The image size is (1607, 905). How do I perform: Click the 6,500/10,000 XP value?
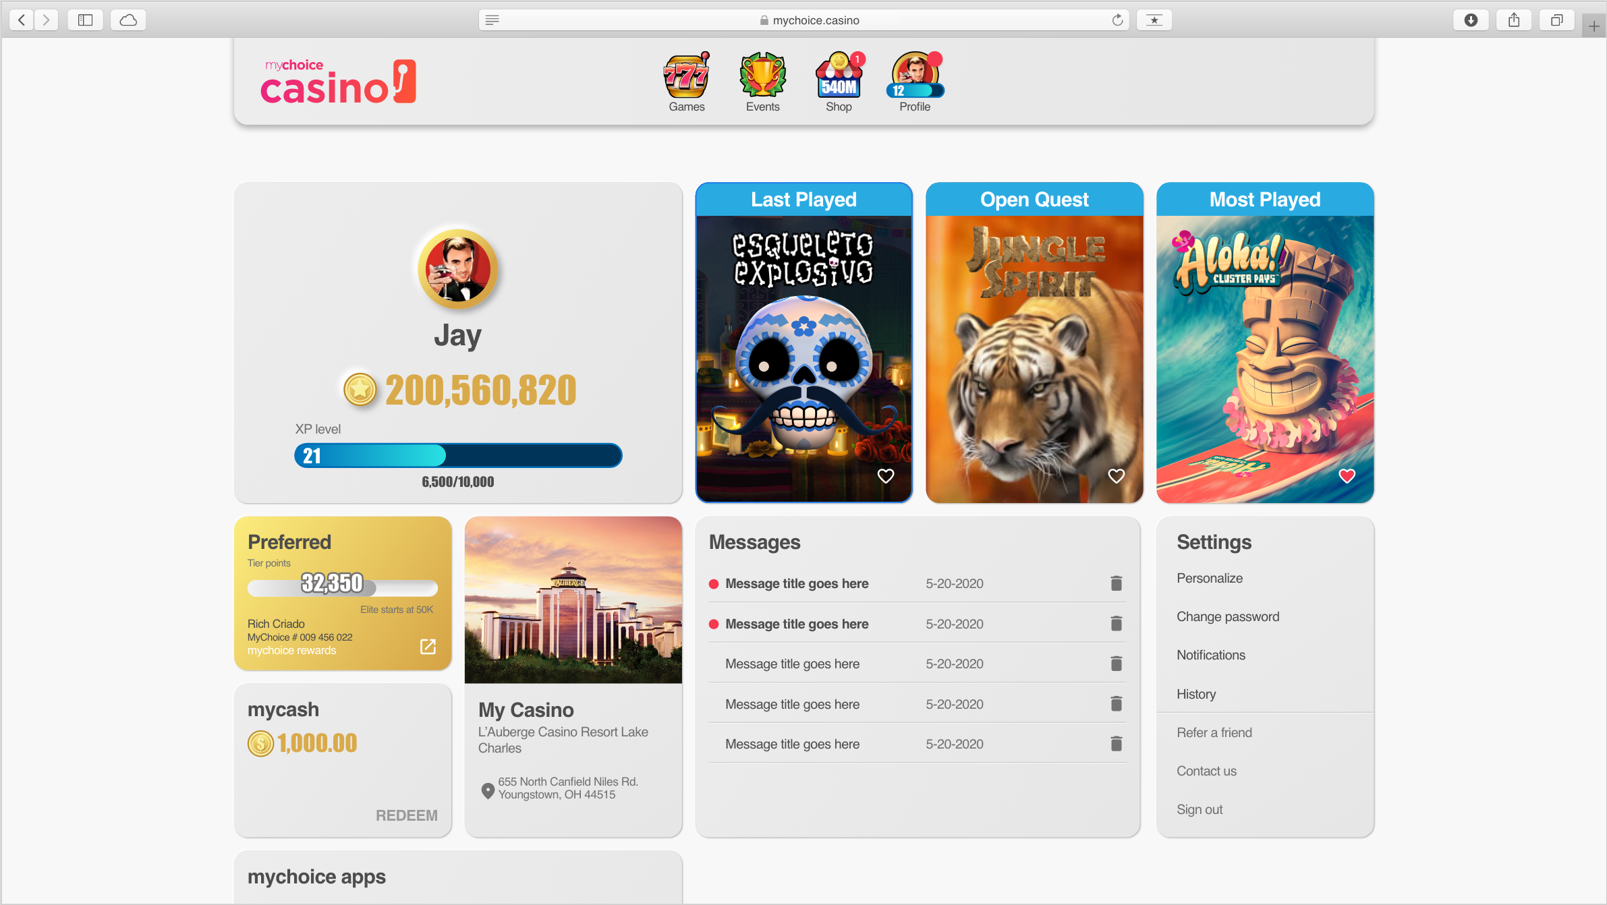[458, 482]
